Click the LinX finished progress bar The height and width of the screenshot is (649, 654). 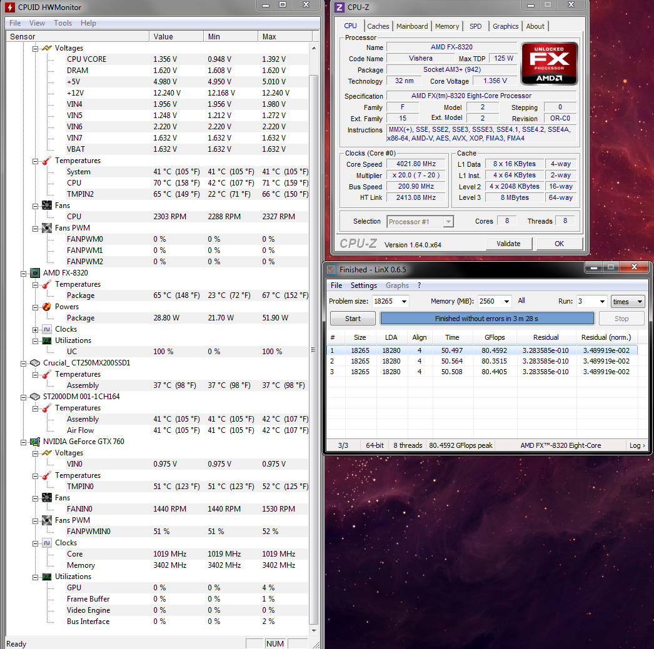click(x=486, y=319)
